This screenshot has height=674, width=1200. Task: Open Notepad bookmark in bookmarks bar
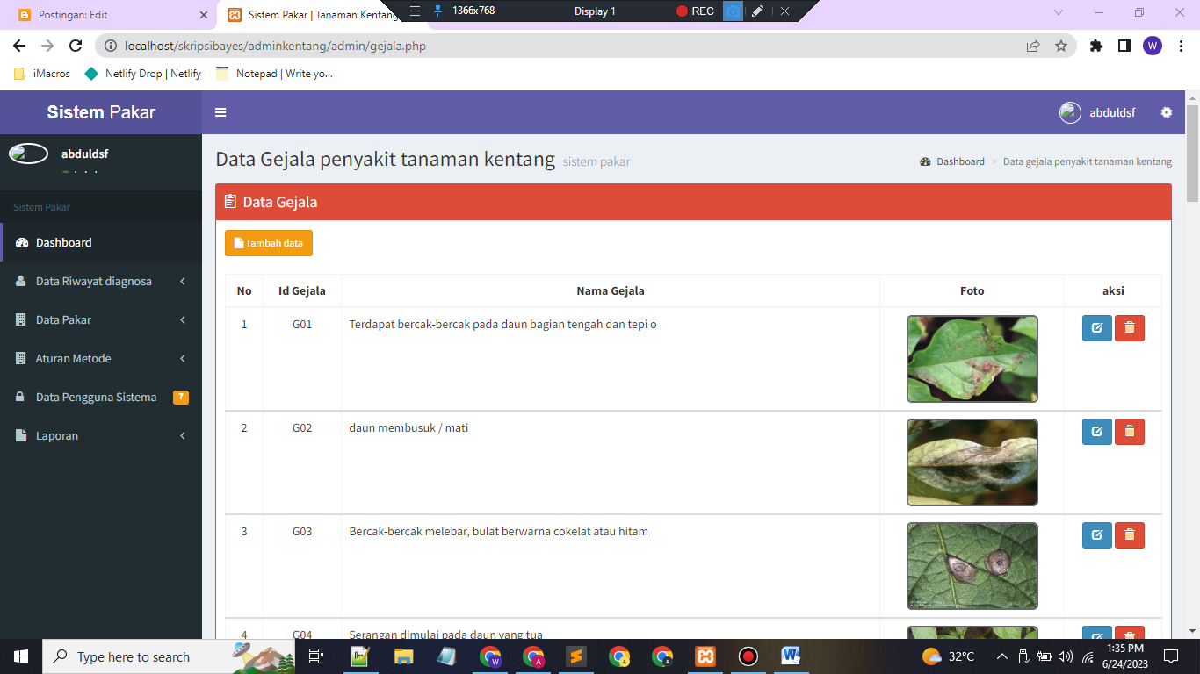275,74
